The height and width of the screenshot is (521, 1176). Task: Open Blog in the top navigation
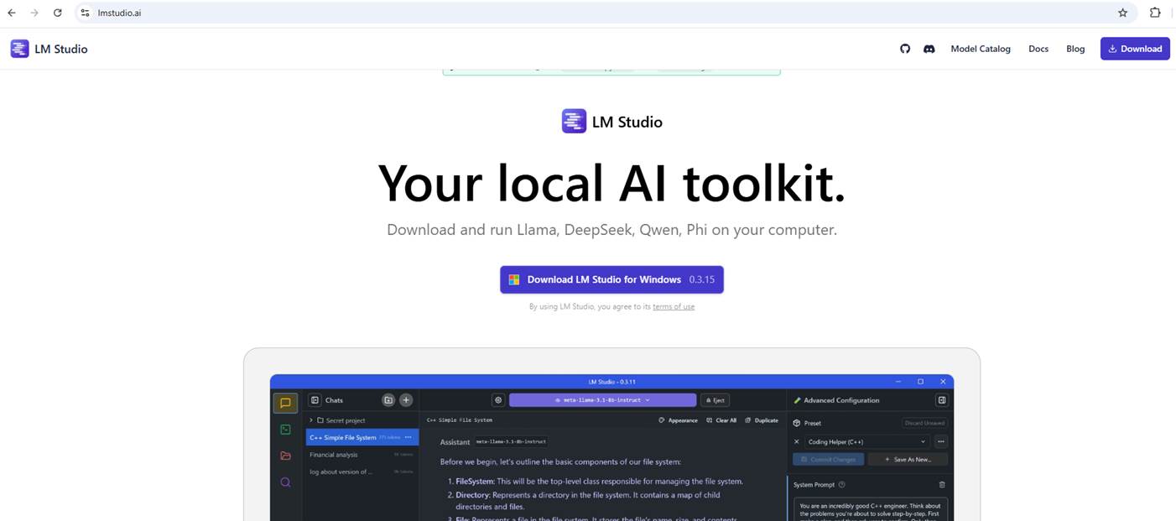[1075, 49]
